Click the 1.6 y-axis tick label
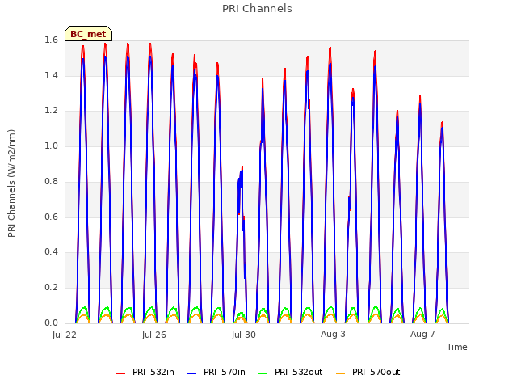This screenshot has width=517, height=388. [x=51, y=40]
